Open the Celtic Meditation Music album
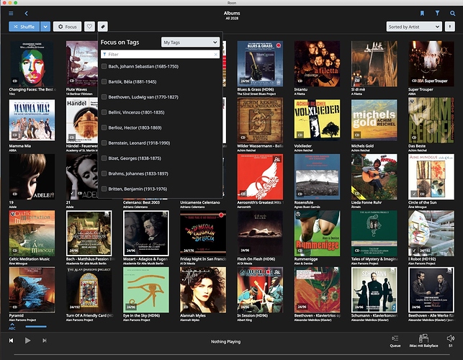Image resolution: width=463 pixels, height=360 pixels. point(32,233)
